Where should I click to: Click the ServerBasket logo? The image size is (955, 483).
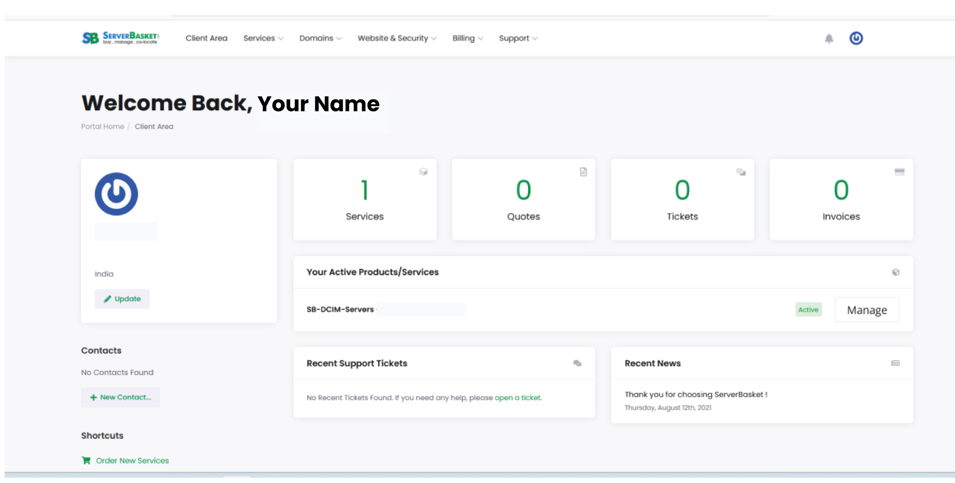pos(121,38)
